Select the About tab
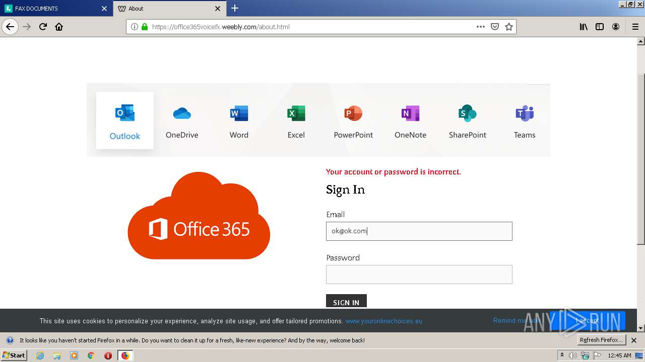Viewport: 645px width, 362px height. (169, 9)
